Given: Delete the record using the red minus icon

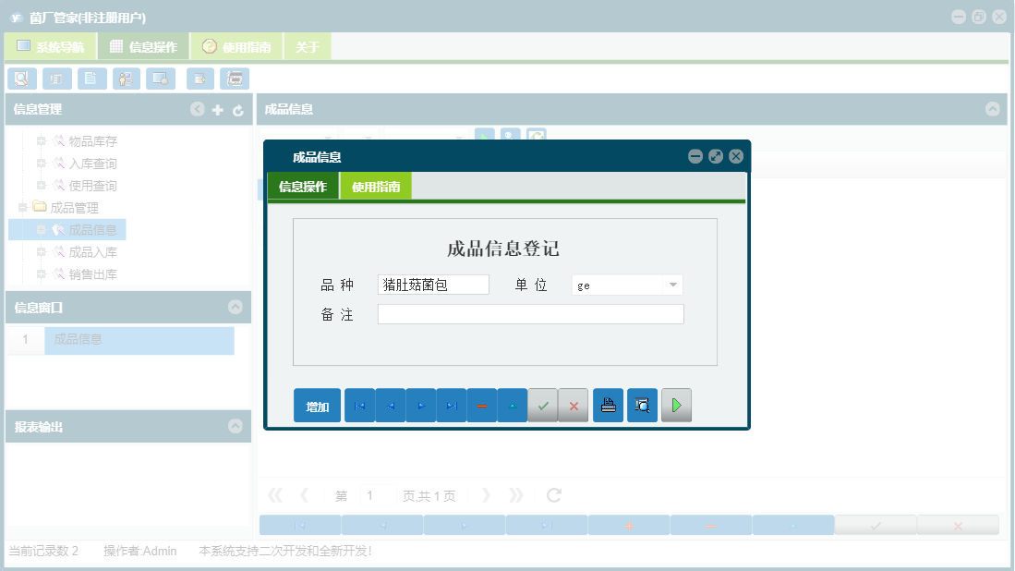Looking at the screenshot, I should tap(481, 405).
